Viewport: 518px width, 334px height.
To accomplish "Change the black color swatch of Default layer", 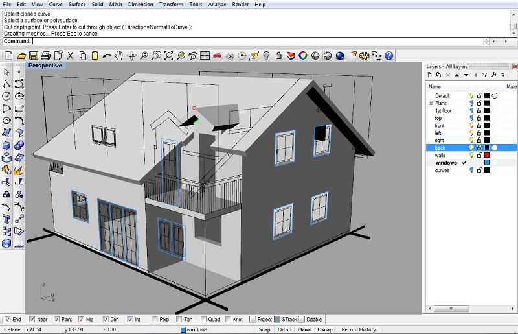I will pyautogui.click(x=487, y=96).
